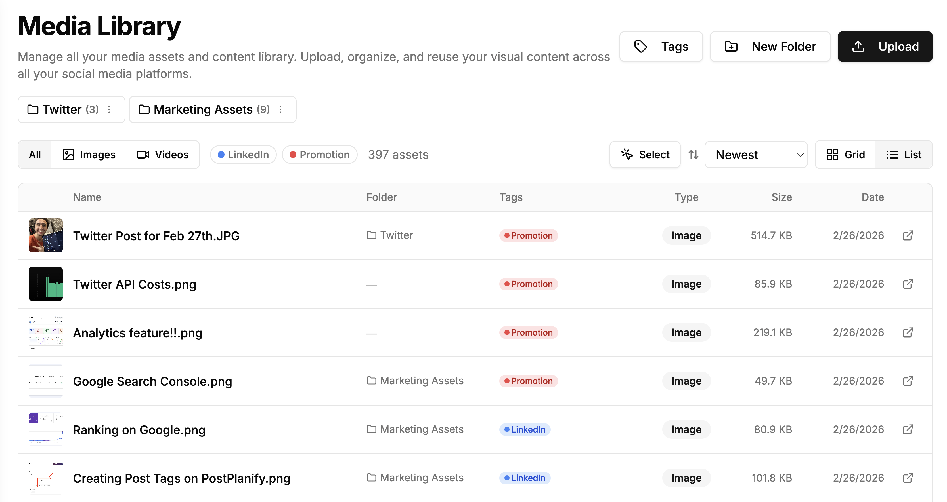Switch to the Videos filter tab
947x502 pixels.
pyautogui.click(x=162, y=155)
